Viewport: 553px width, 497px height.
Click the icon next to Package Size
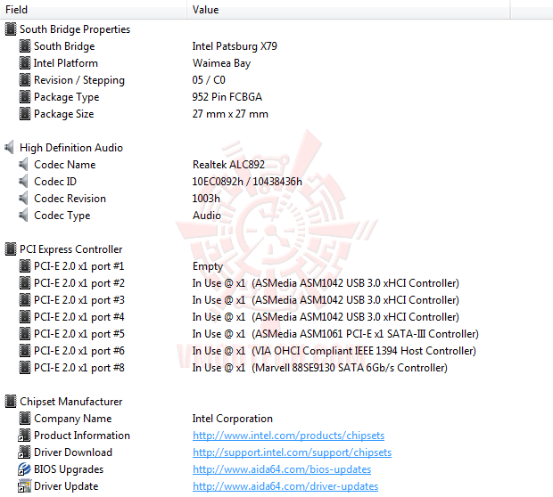25,114
